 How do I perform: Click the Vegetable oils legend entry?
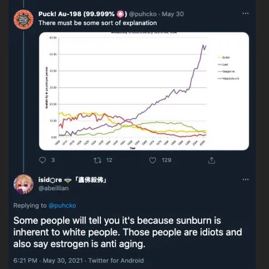point(232,78)
